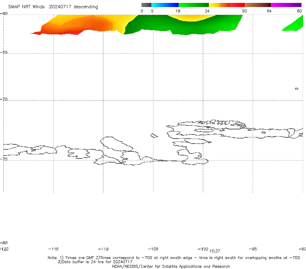Click the latitude label '-80'
Image resolution: width=306 pixels, height=269 pixels.
tap(4, 243)
